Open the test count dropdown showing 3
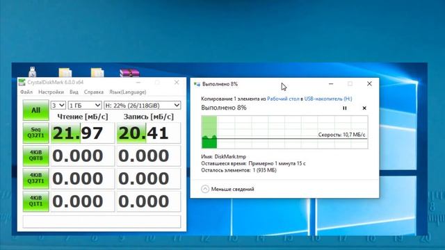445x250 pixels. [x=58, y=105]
